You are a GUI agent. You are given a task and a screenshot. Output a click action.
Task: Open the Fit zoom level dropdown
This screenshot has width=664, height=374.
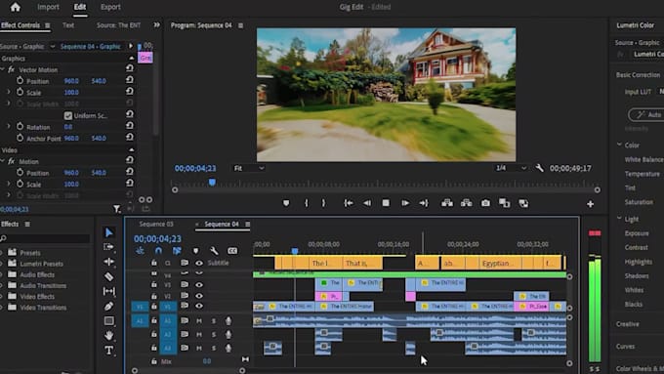point(249,168)
